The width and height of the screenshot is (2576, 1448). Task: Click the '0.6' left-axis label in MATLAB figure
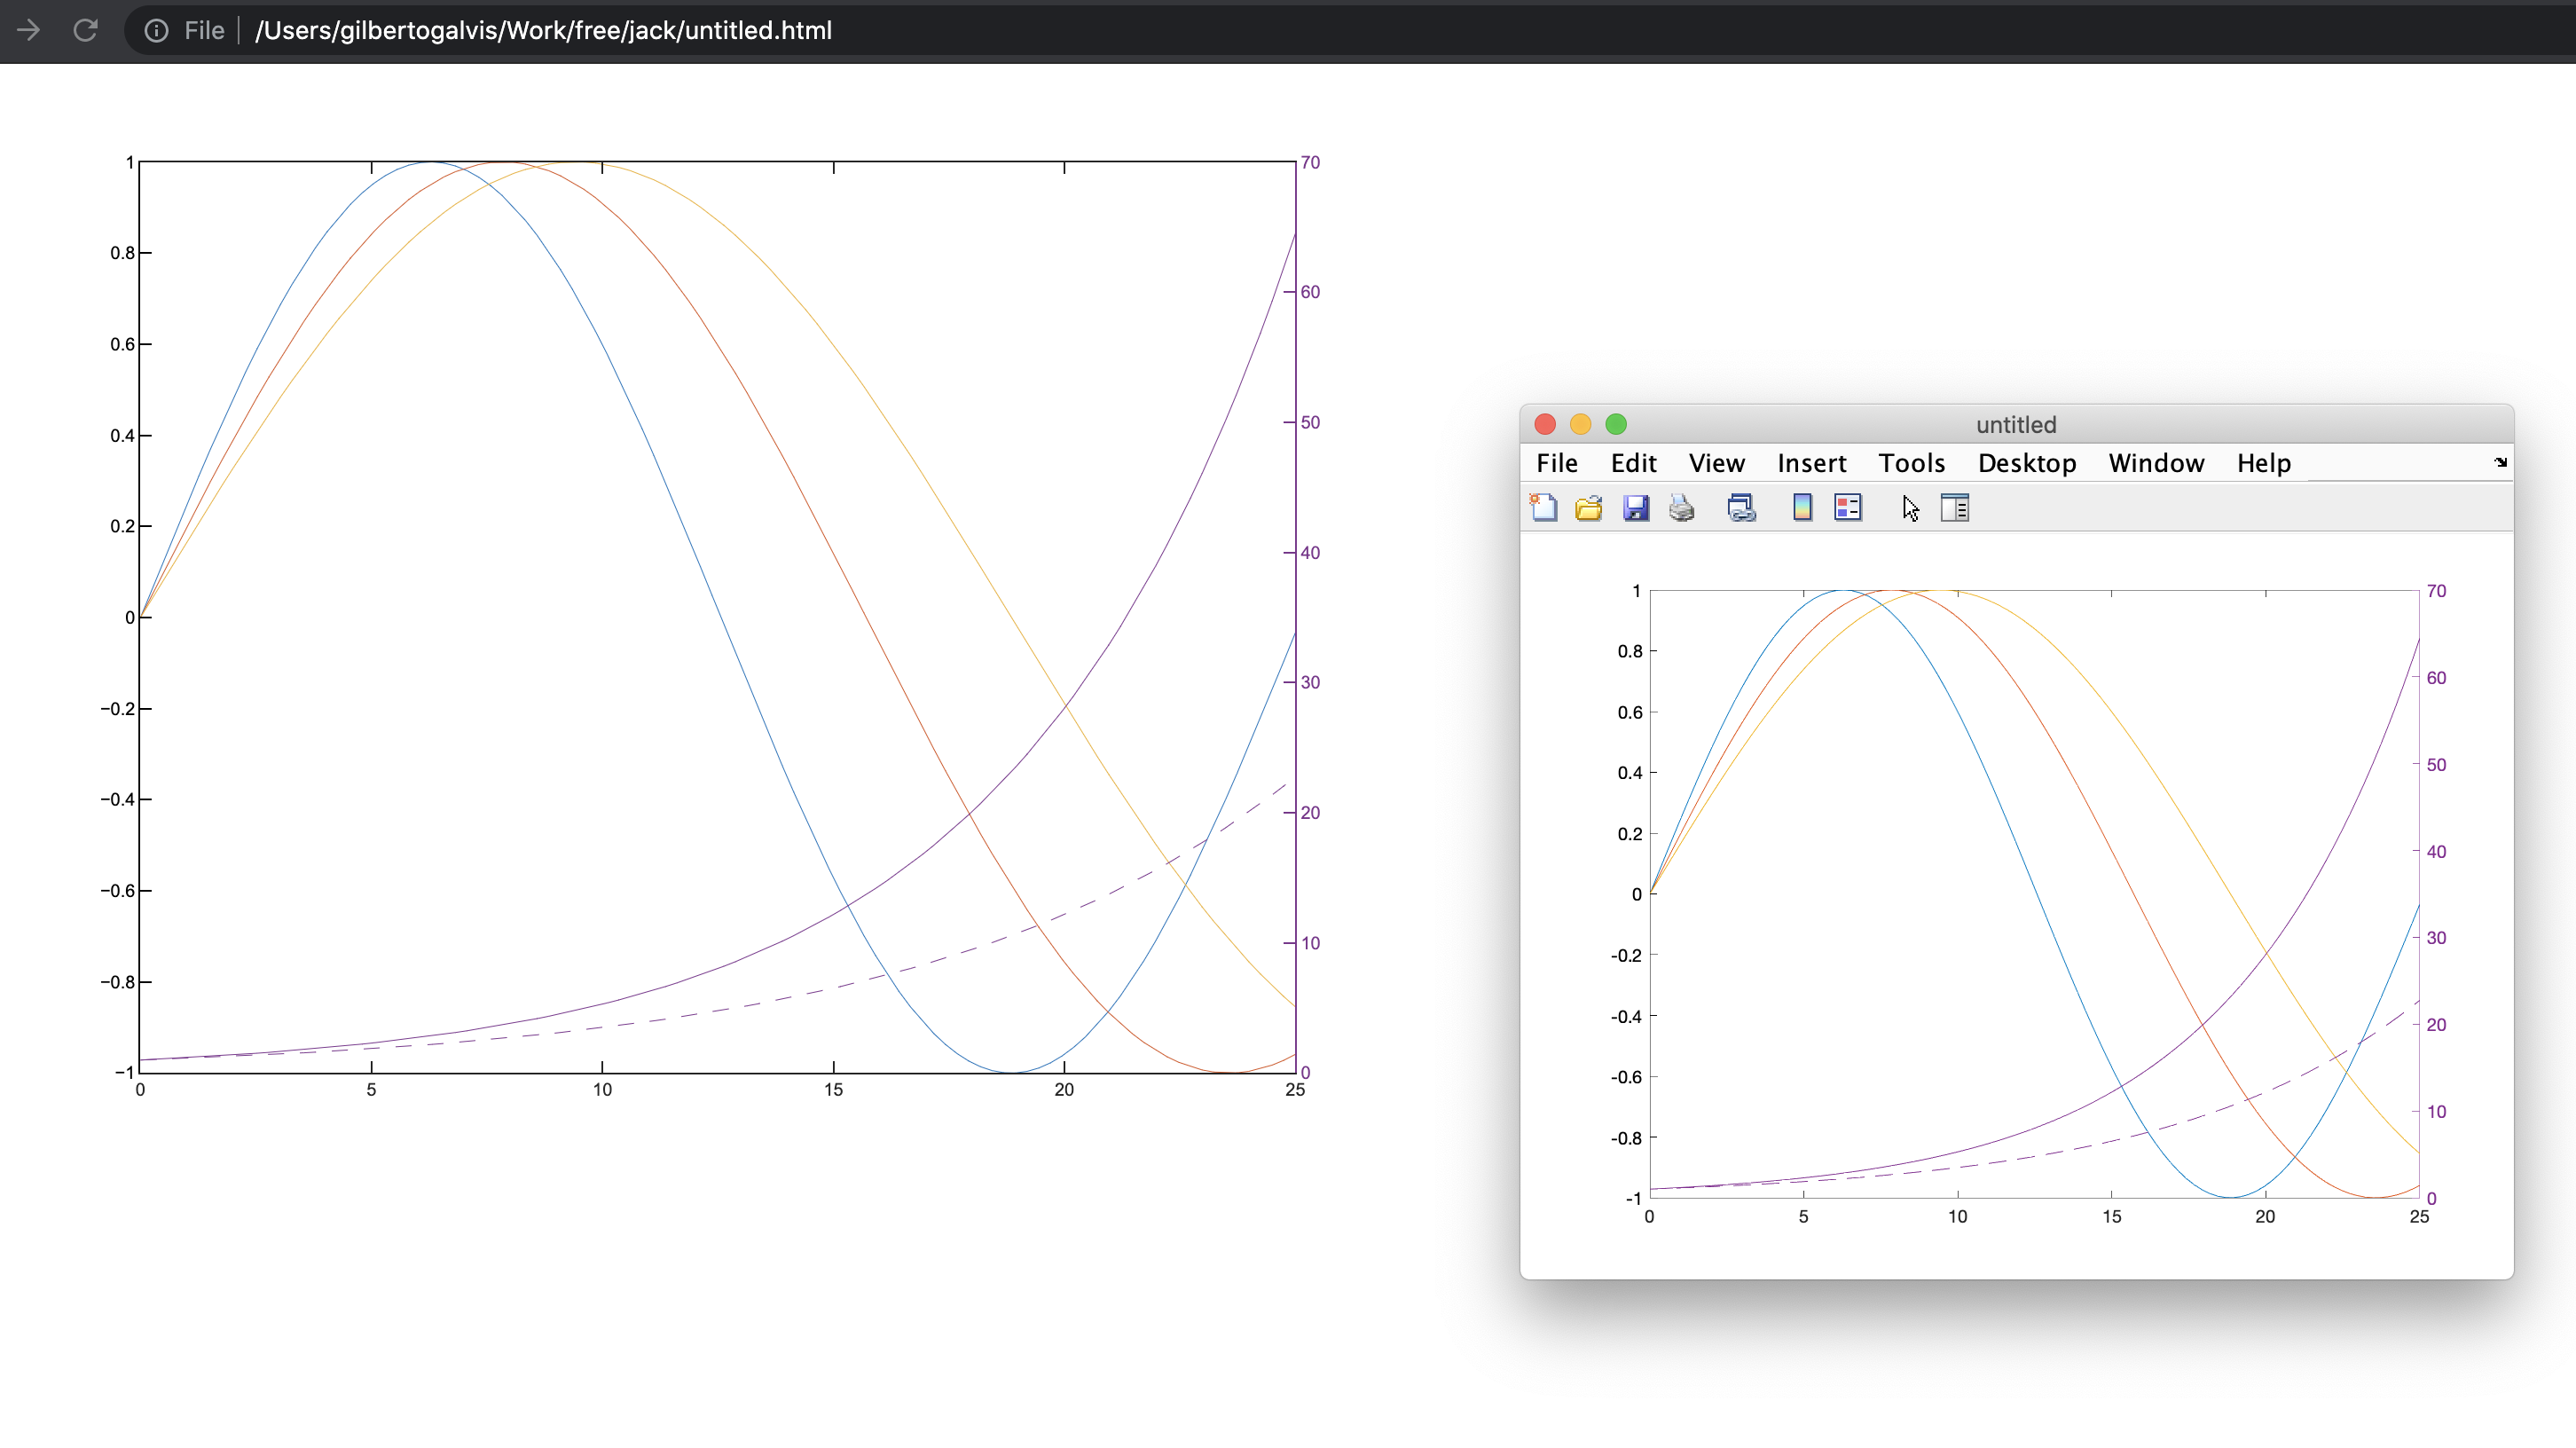tap(1630, 712)
